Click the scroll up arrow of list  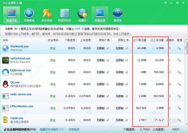click(x=186, y=40)
